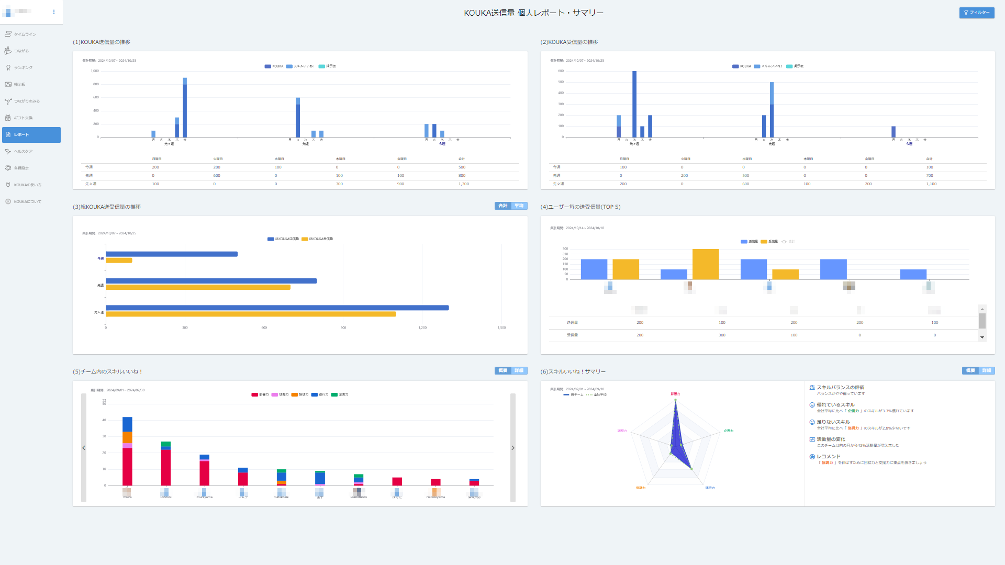Viewport: 1005px width, 565px height.
Task: Show previous page of team skill chart
Action: [84, 448]
